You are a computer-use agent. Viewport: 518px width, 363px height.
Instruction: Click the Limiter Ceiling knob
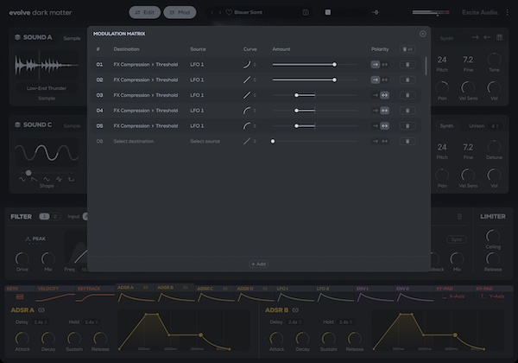[x=493, y=236]
